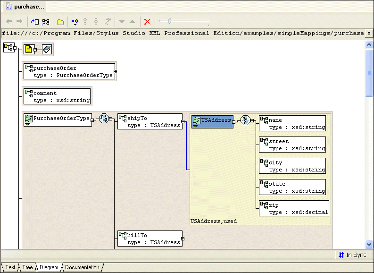The width and height of the screenshot is (374, 273).
Task: Expand the billTo element node
Action: click(183, 239)
